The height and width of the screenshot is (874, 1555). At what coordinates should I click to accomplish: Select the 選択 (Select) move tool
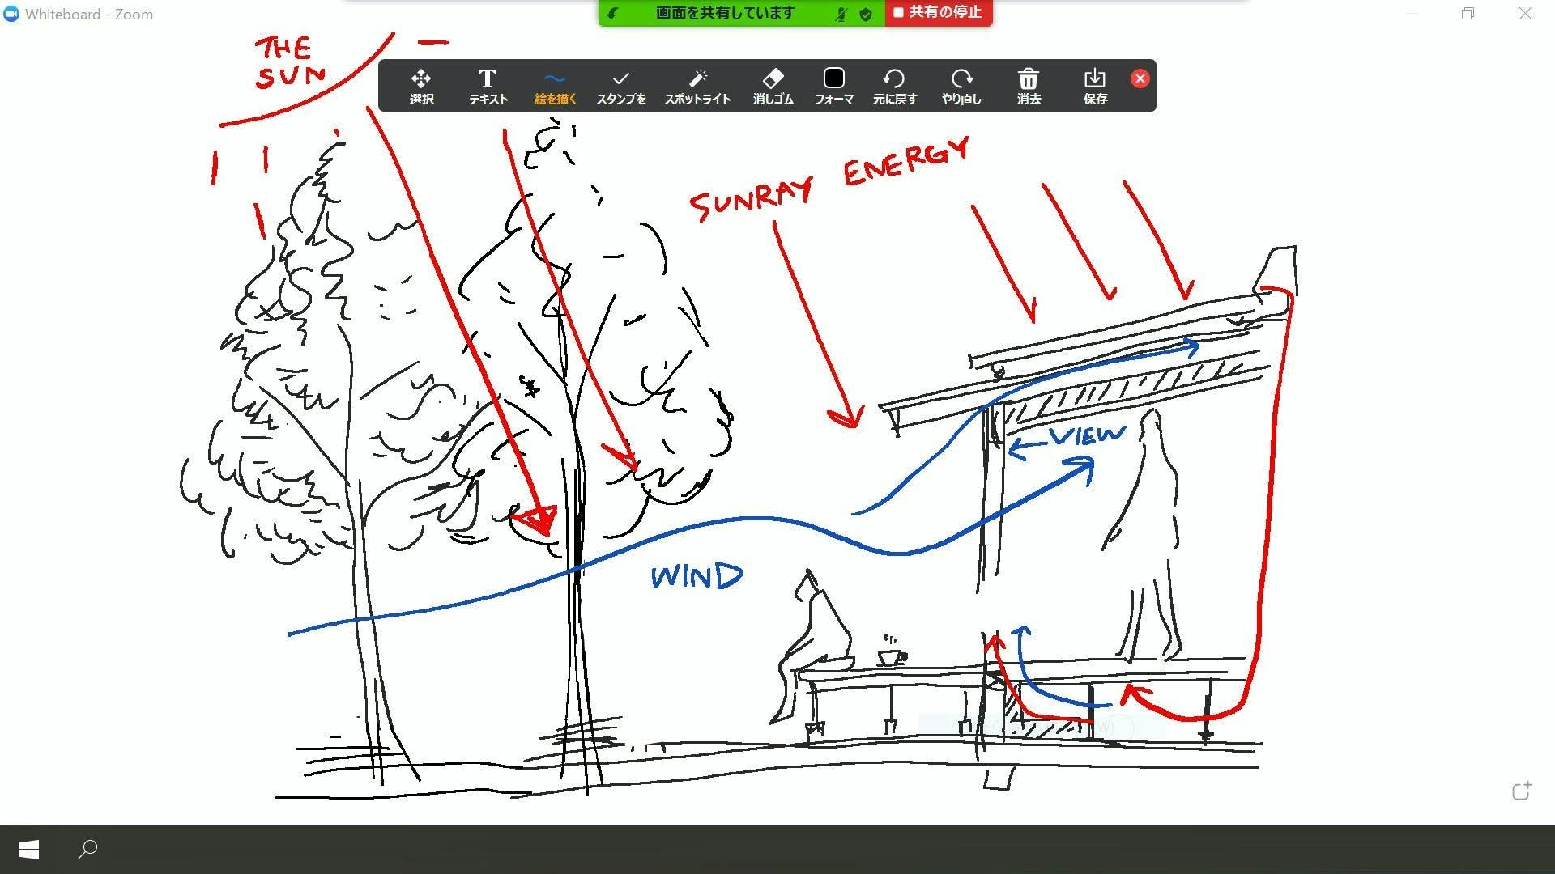point(420,86)
